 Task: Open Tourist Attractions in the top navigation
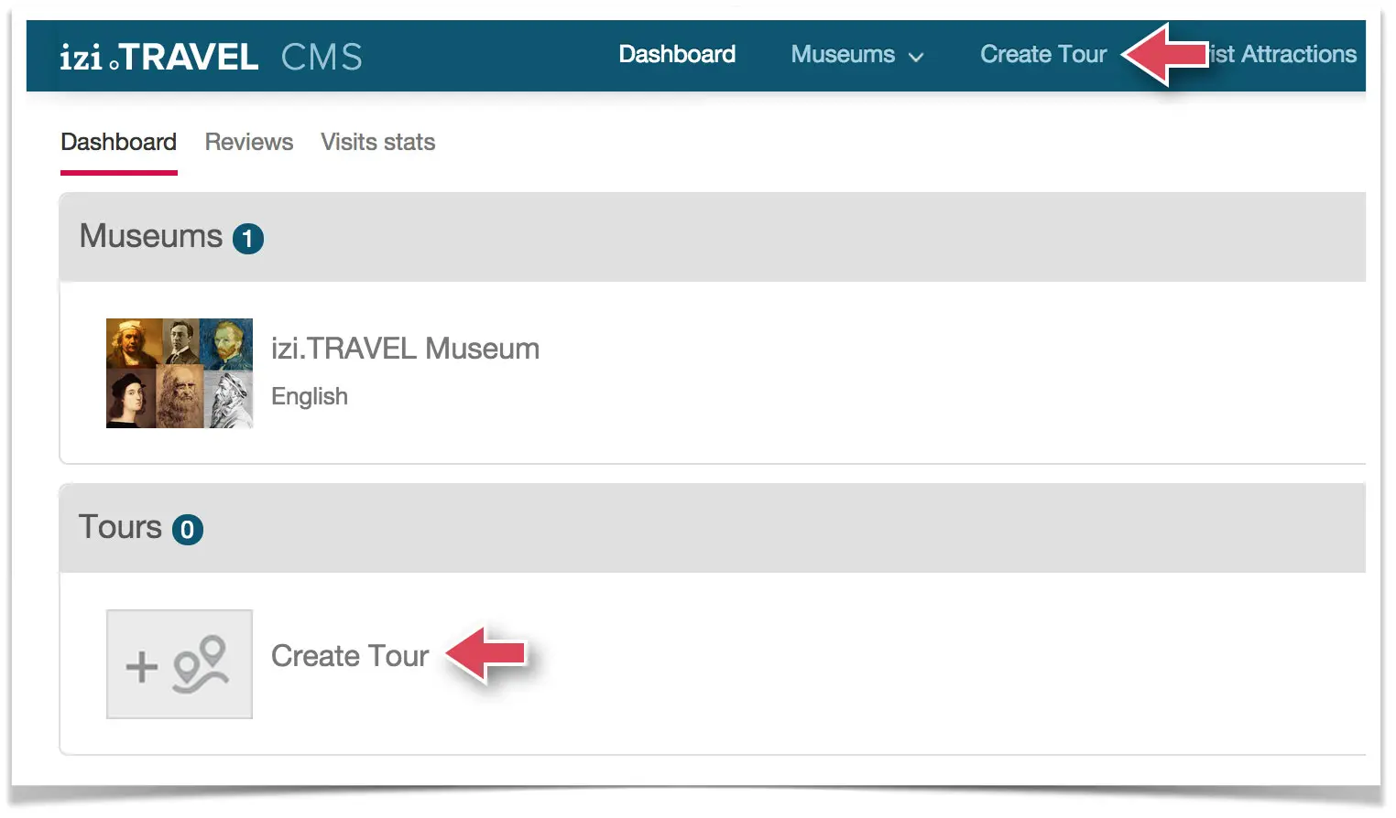tap(1282, 55)
